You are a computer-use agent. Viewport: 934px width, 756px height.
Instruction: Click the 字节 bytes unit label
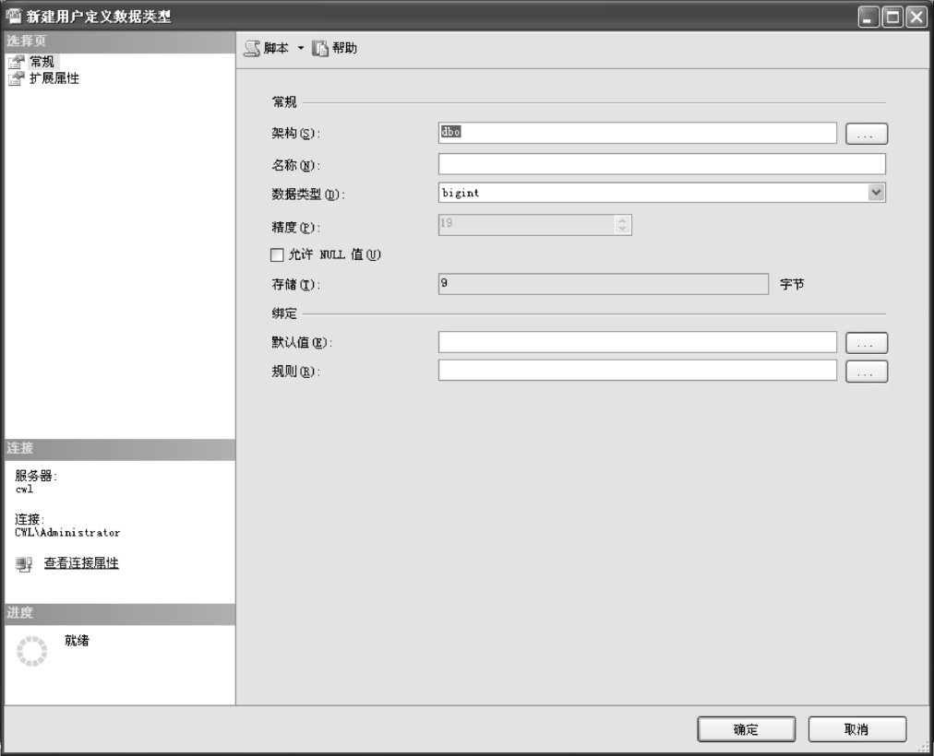(792, 284)
